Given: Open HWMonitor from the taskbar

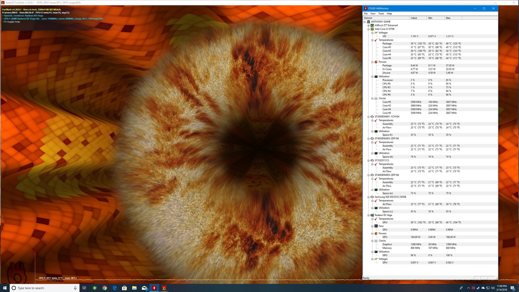Looking at the screenshot, I should click(154, 288).
